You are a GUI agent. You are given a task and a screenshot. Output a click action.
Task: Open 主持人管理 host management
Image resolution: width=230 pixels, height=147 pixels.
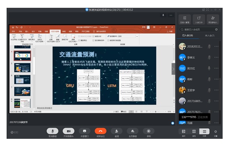pyautogui.click(x=185, y=19)
